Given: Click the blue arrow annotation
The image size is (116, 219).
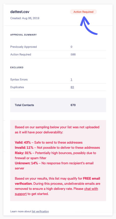Looking at the screenshot, I should (88, 25).
